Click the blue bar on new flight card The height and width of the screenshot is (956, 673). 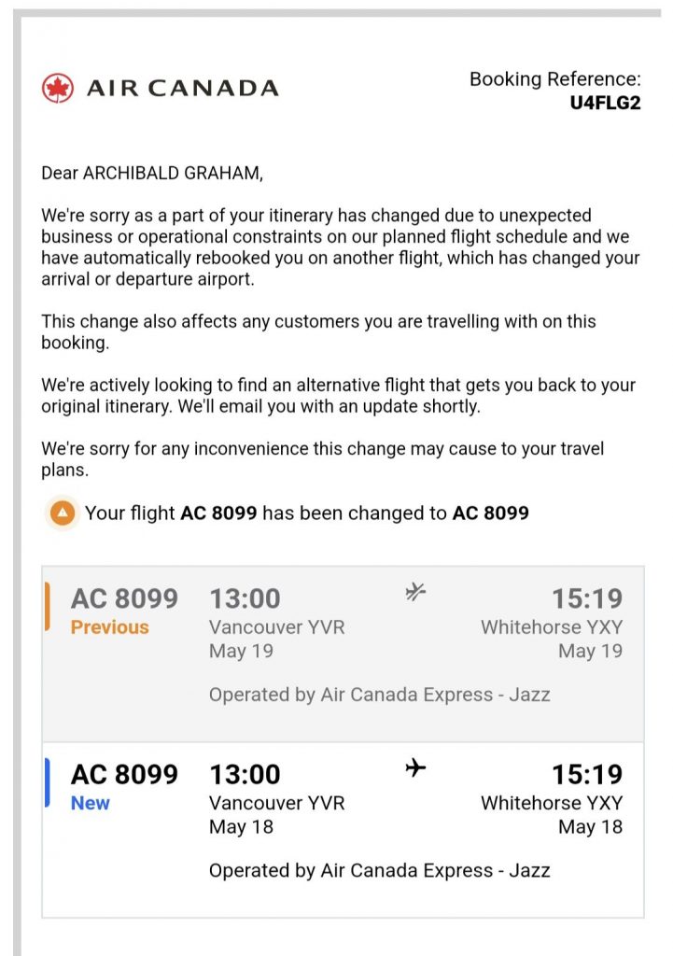point(47,782)
